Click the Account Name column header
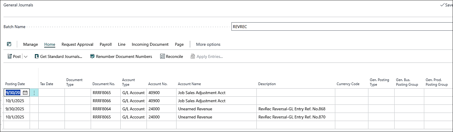Image resolution: width=453 pixels, height=132 pixels. [189, 84]
